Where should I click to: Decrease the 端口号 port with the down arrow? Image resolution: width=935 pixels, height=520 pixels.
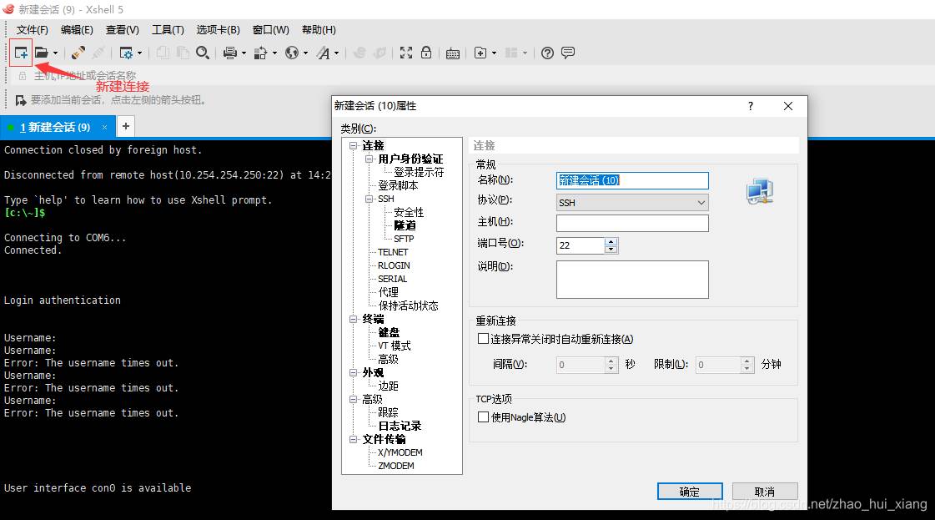click(x=611, y=250)
